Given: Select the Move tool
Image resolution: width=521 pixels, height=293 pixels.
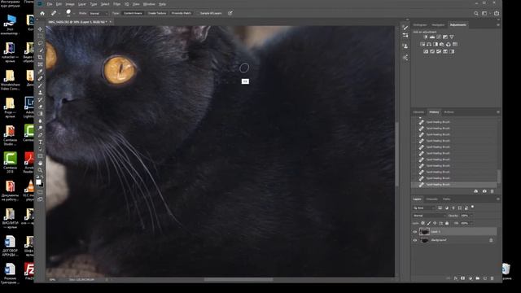Looking at the screenshot, I should (x=40, y=29).
